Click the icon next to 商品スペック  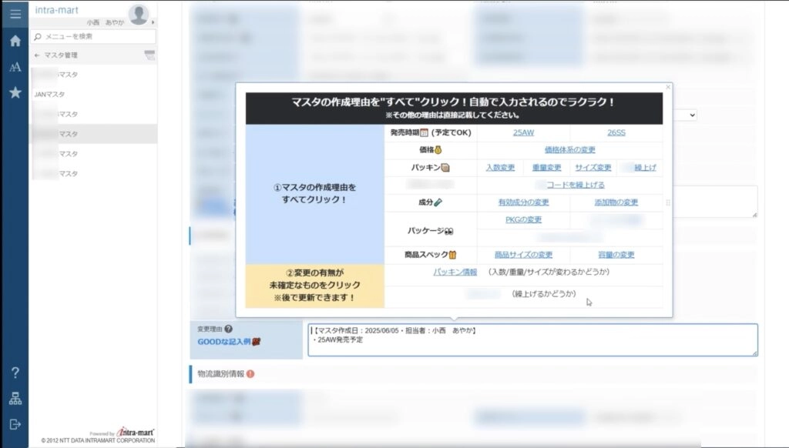(452, 255)
